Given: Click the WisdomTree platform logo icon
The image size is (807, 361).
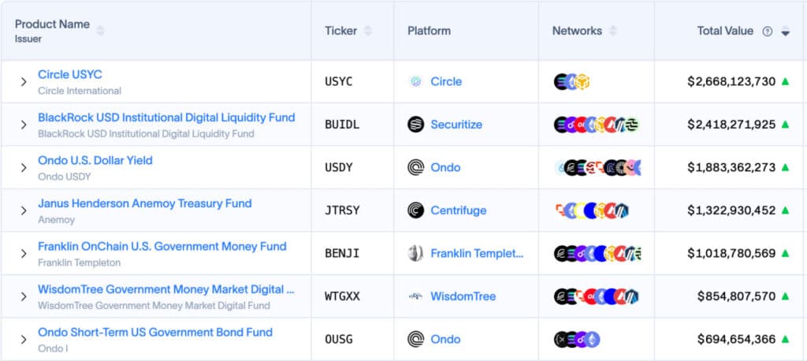Looking at the screenshot, I should (416, 296).
